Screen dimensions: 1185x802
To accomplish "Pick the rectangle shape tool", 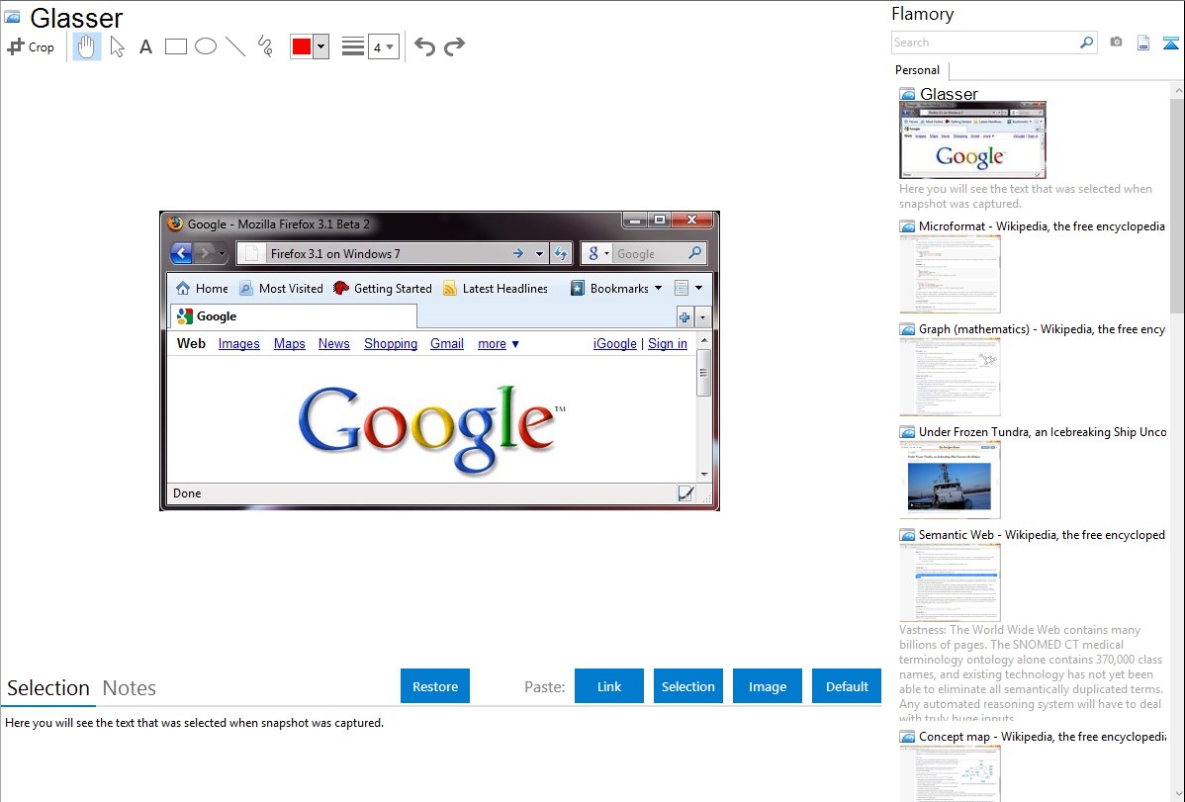I will point(175,46).
